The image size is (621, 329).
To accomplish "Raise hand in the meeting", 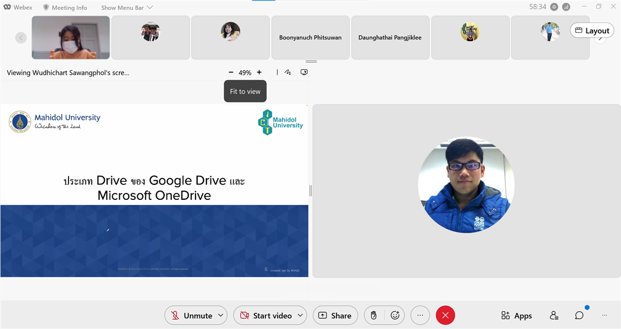I will point(373,315).
